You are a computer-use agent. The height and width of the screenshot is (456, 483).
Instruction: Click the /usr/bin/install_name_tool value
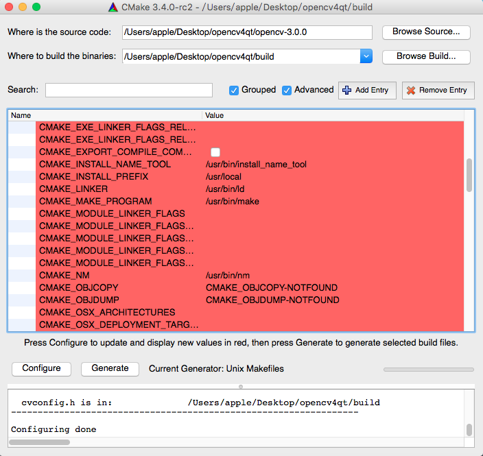point(256,165)
